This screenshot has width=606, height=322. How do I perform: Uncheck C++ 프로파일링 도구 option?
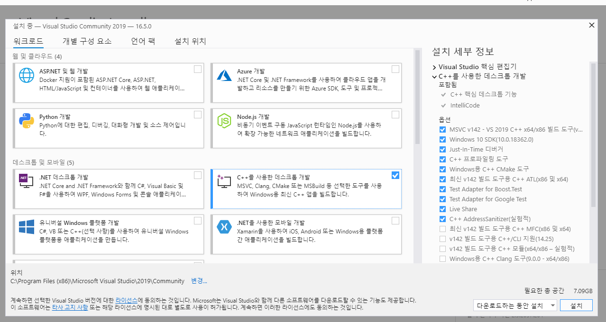[x=442, y=159]
